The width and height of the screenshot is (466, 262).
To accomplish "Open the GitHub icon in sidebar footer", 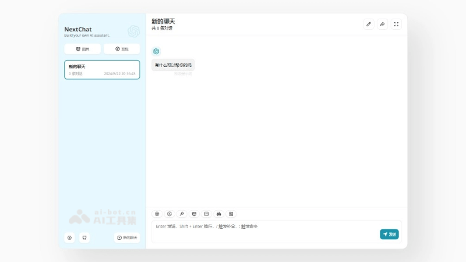I will click(84, 238).
